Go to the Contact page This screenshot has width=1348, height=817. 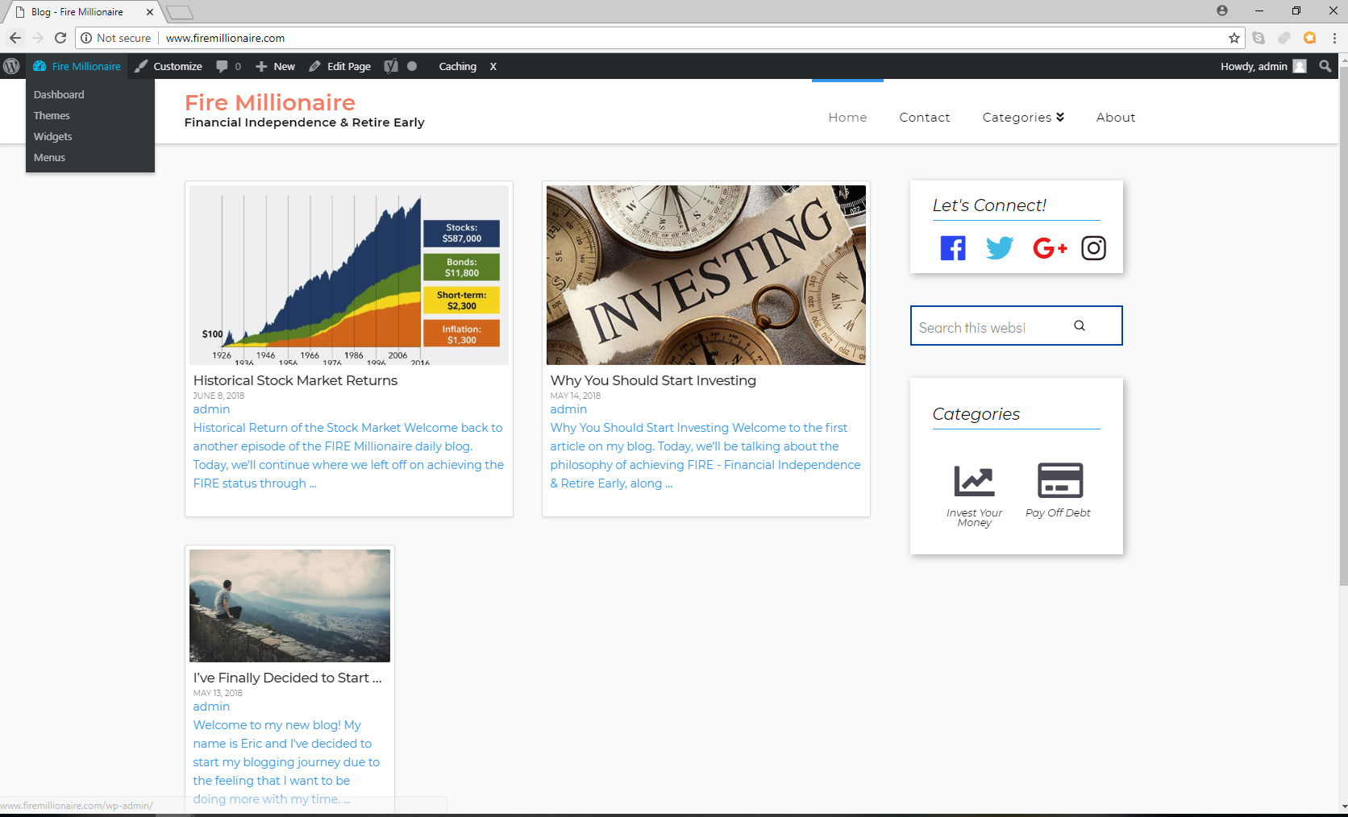click(925, 118)
